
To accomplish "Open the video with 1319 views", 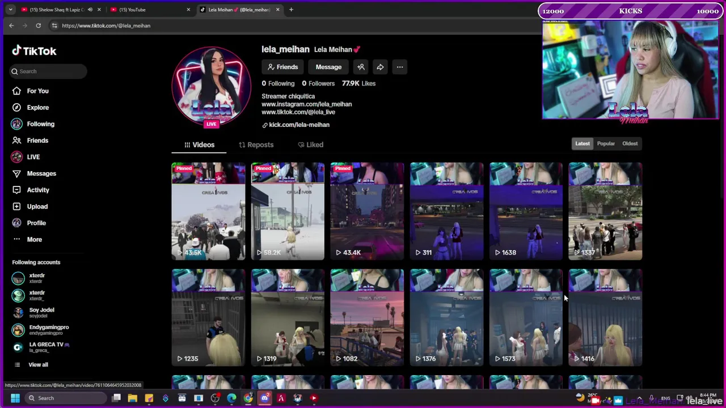I will coord(288,318).
